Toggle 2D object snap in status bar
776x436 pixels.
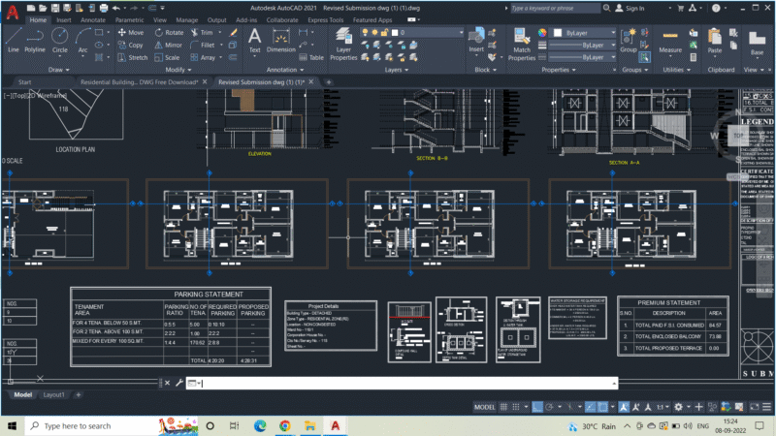click(x=602, y=407)
